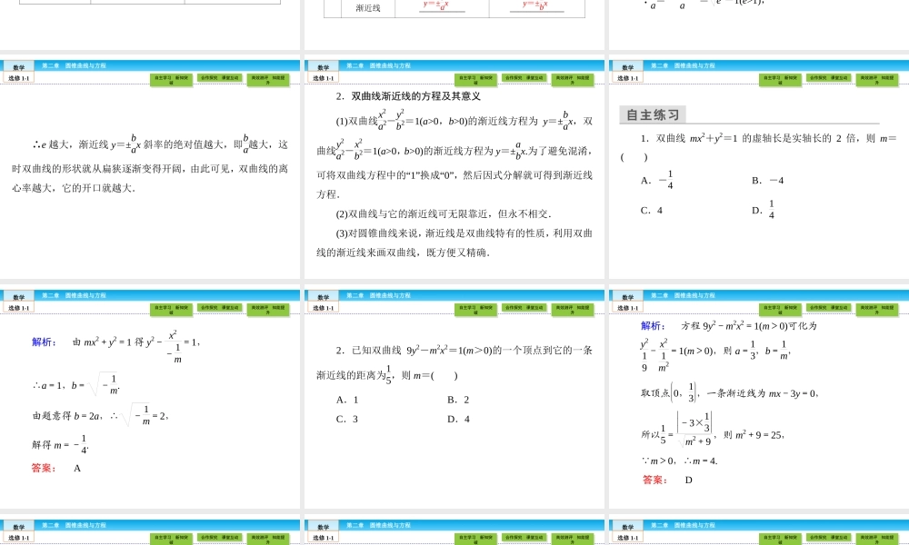Image resolution: width=909 pixels, height=545 pixels.
Task: Click 自主学习·新知突破 icon on middle-right slide
Action: 782,307
